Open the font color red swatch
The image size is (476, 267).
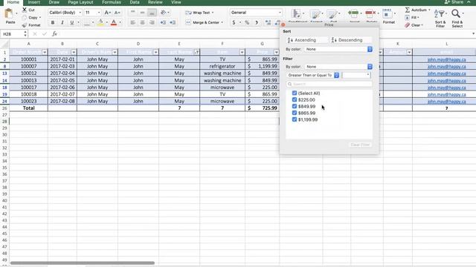click(114, 22)
